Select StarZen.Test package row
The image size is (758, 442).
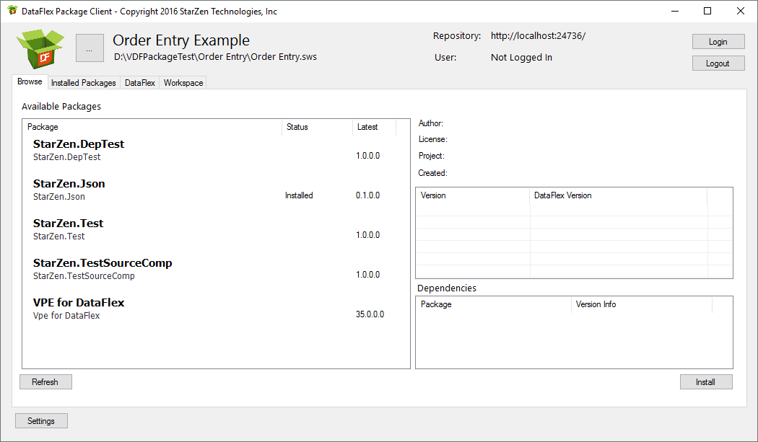216,229
